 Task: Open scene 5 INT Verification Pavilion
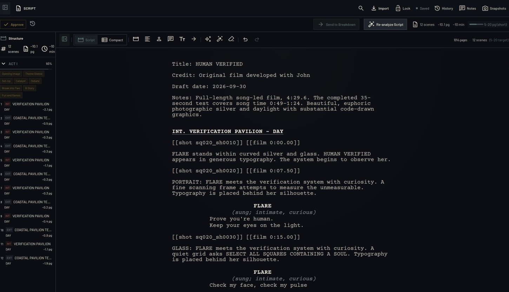click(x=27, y=162)
